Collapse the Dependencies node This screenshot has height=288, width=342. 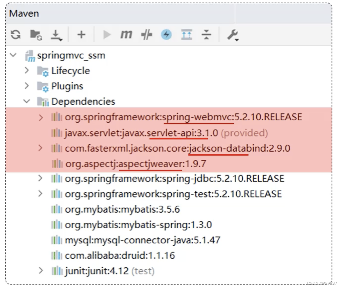(x=27, y=101)
